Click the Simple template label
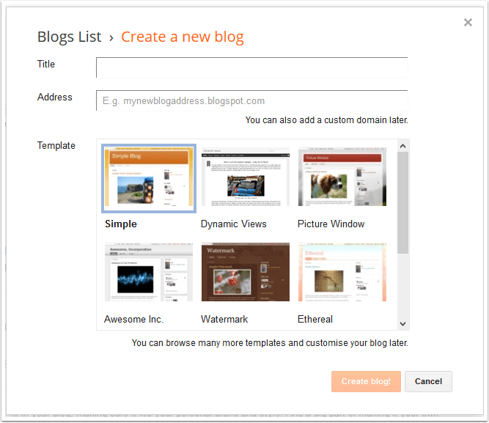Screen dimensions: 489x423 [x=121, y=224]
